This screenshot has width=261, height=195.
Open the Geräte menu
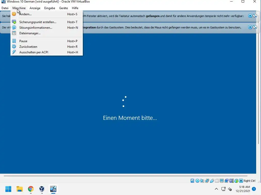[63, 8]
